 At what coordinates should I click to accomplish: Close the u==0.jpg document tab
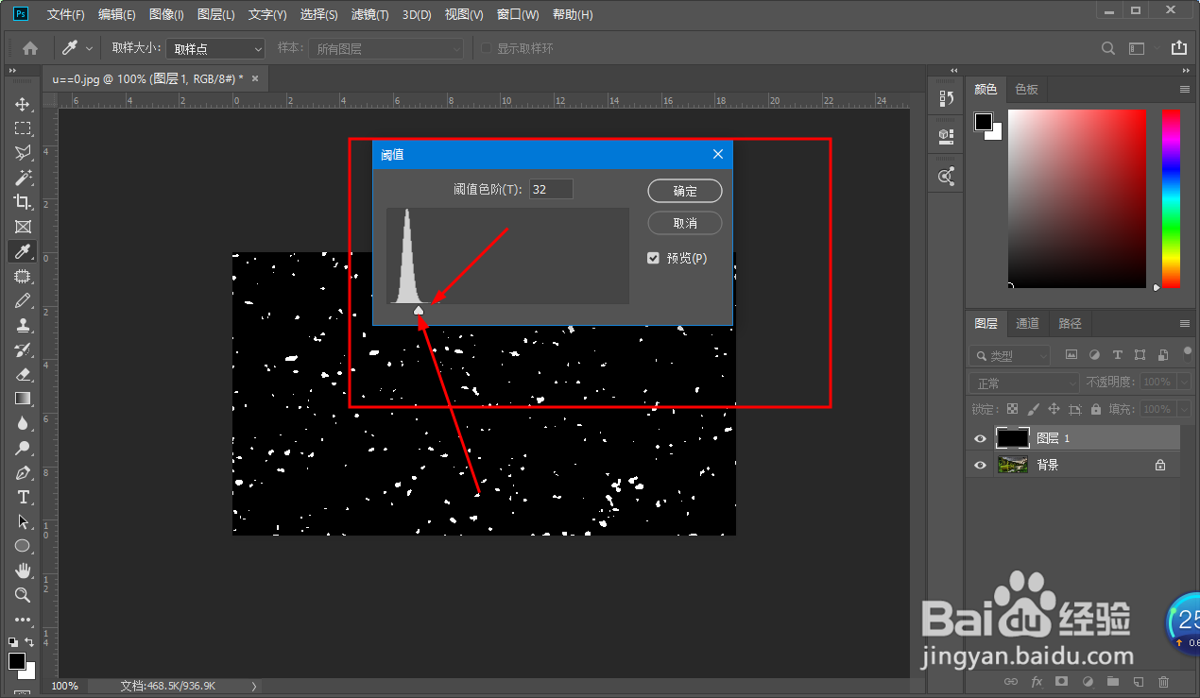[254, 78]
